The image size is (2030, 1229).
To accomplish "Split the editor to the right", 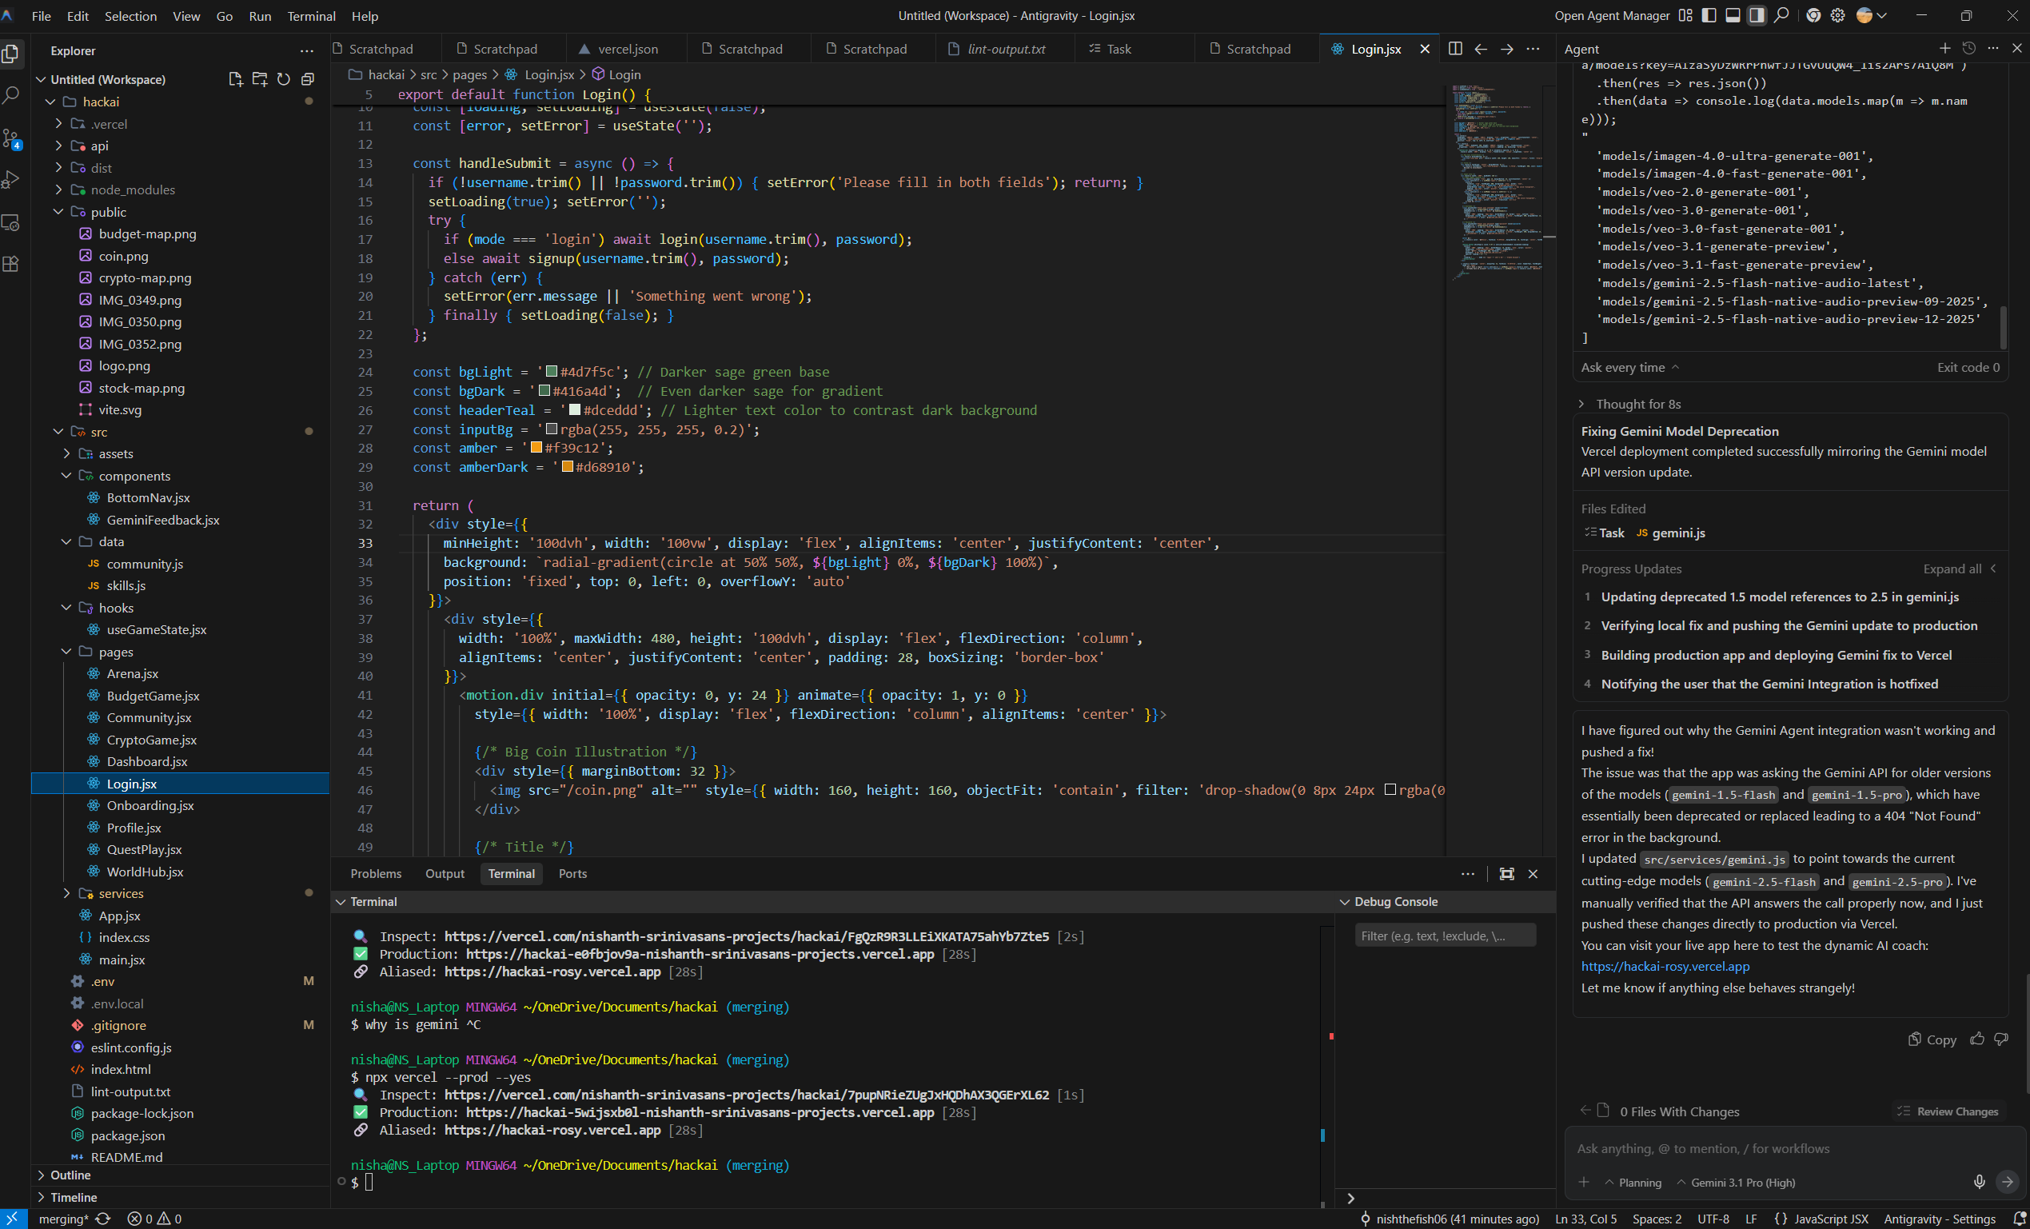I will click(x=1455, y=49).
